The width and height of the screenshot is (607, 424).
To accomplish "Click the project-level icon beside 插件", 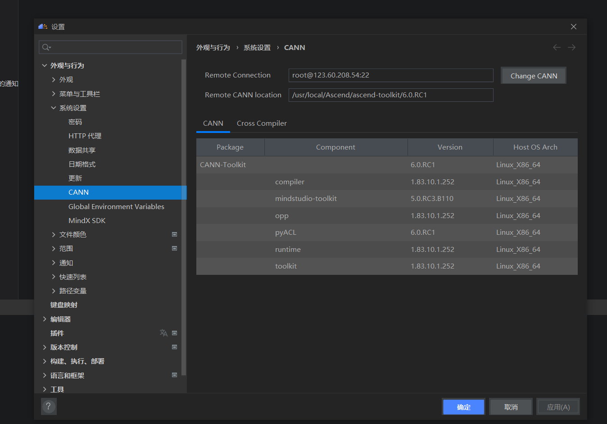I will (174, 333).
